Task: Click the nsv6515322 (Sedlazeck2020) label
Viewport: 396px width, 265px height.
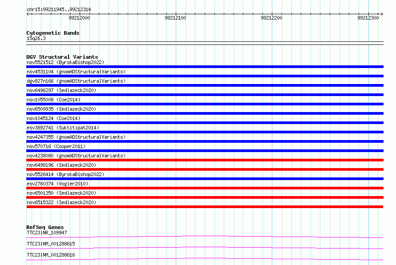Action: tap(61, 202)
